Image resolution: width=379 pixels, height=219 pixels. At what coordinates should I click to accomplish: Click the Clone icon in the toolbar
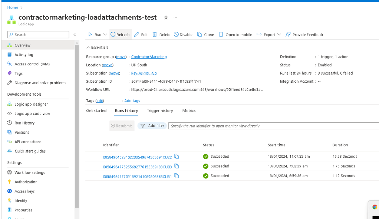200,34
